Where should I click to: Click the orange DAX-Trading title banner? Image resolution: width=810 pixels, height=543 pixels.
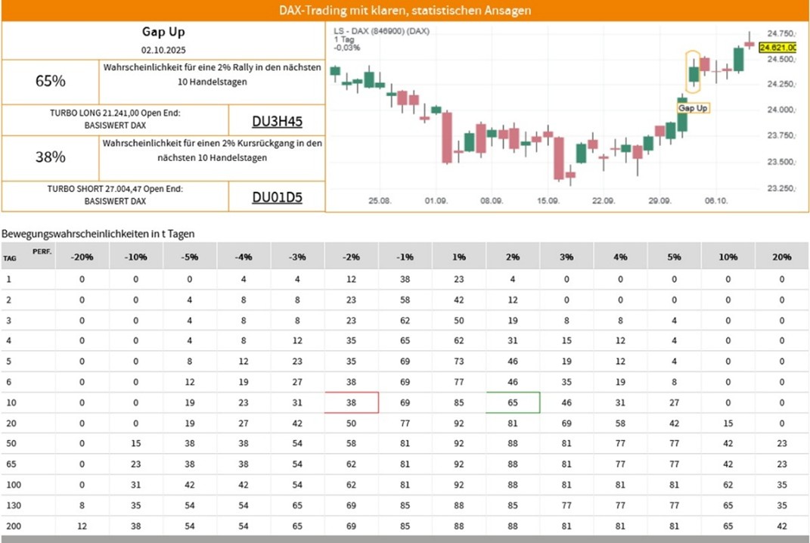pos(405,11)
